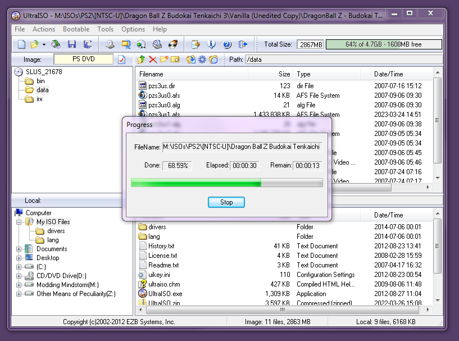
Task: Click the 64% of 4.7GB capacity bar
Action: [384, 44]
